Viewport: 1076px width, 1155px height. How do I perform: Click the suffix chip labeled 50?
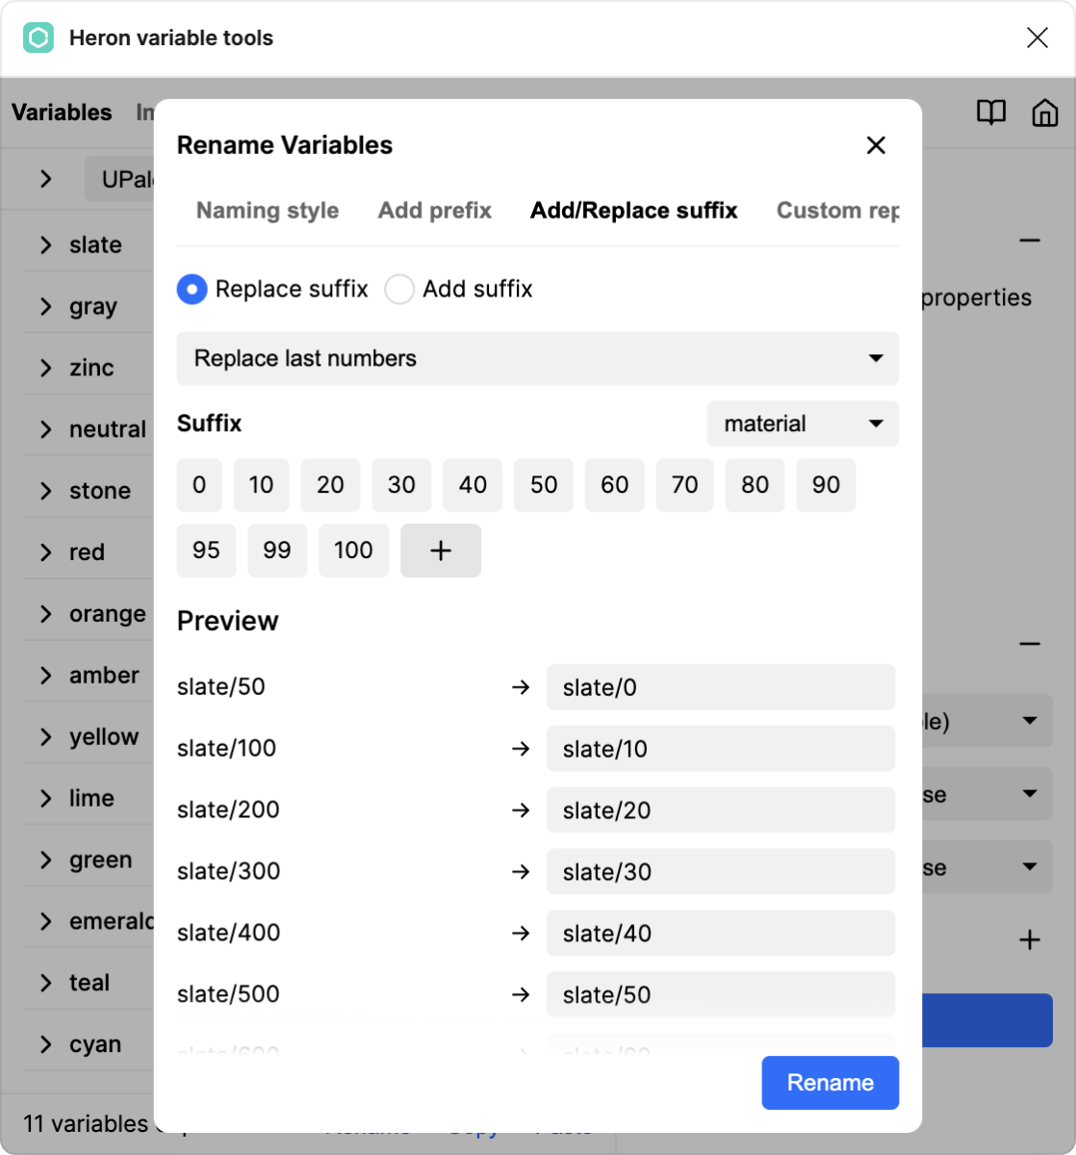(543, 485)
